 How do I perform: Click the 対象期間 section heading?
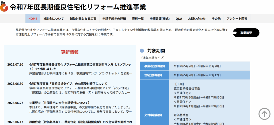[x=156, y=51]
